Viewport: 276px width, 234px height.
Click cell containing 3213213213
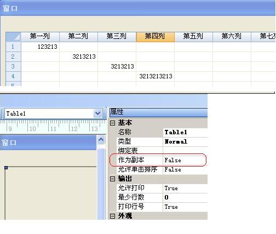tap(156, 76)
